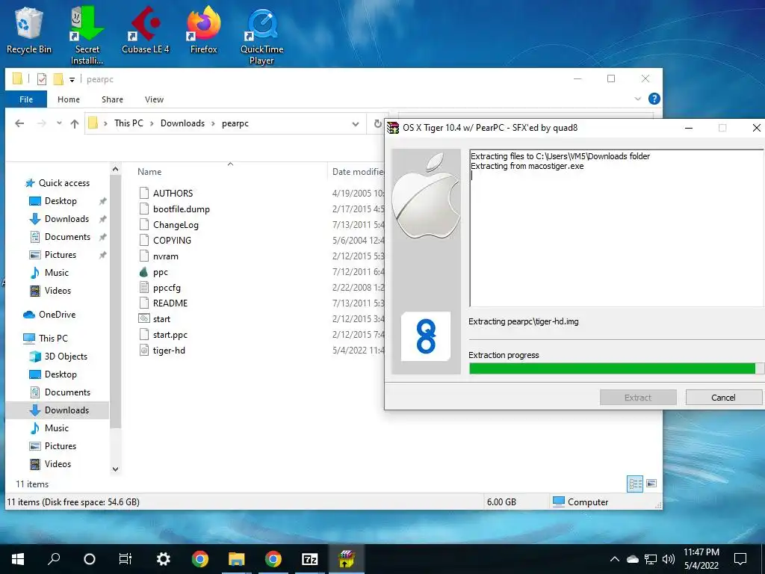
Task: Go back with the Explorer back arrow
Action: pyautogui.click(x=19, y=123)
